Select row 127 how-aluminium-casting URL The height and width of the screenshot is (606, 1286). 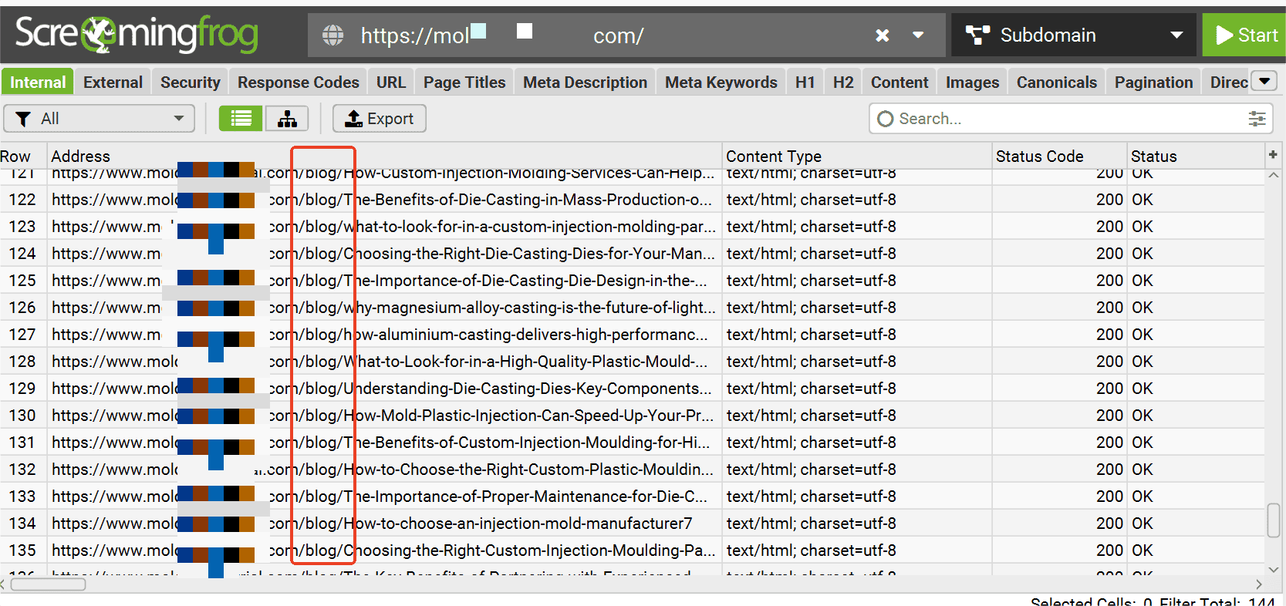tap(384, 335)
